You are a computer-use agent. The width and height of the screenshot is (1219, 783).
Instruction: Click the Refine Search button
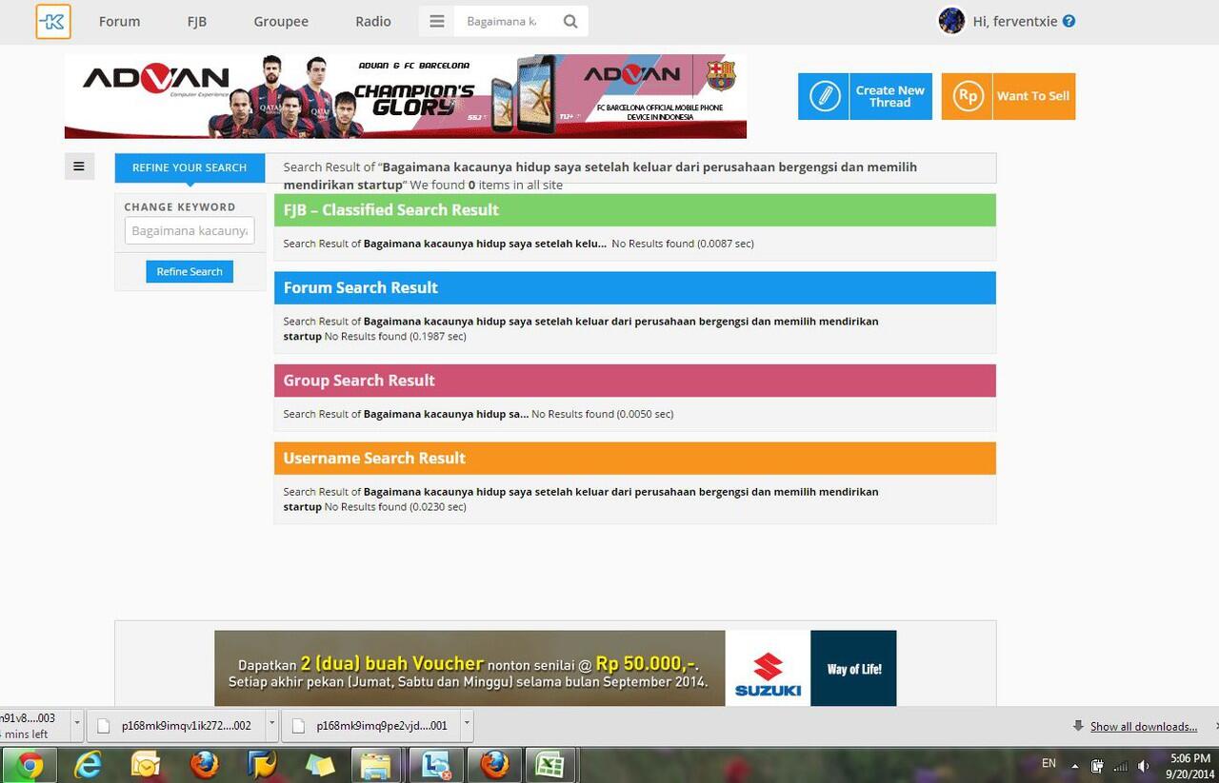(190, 271)
